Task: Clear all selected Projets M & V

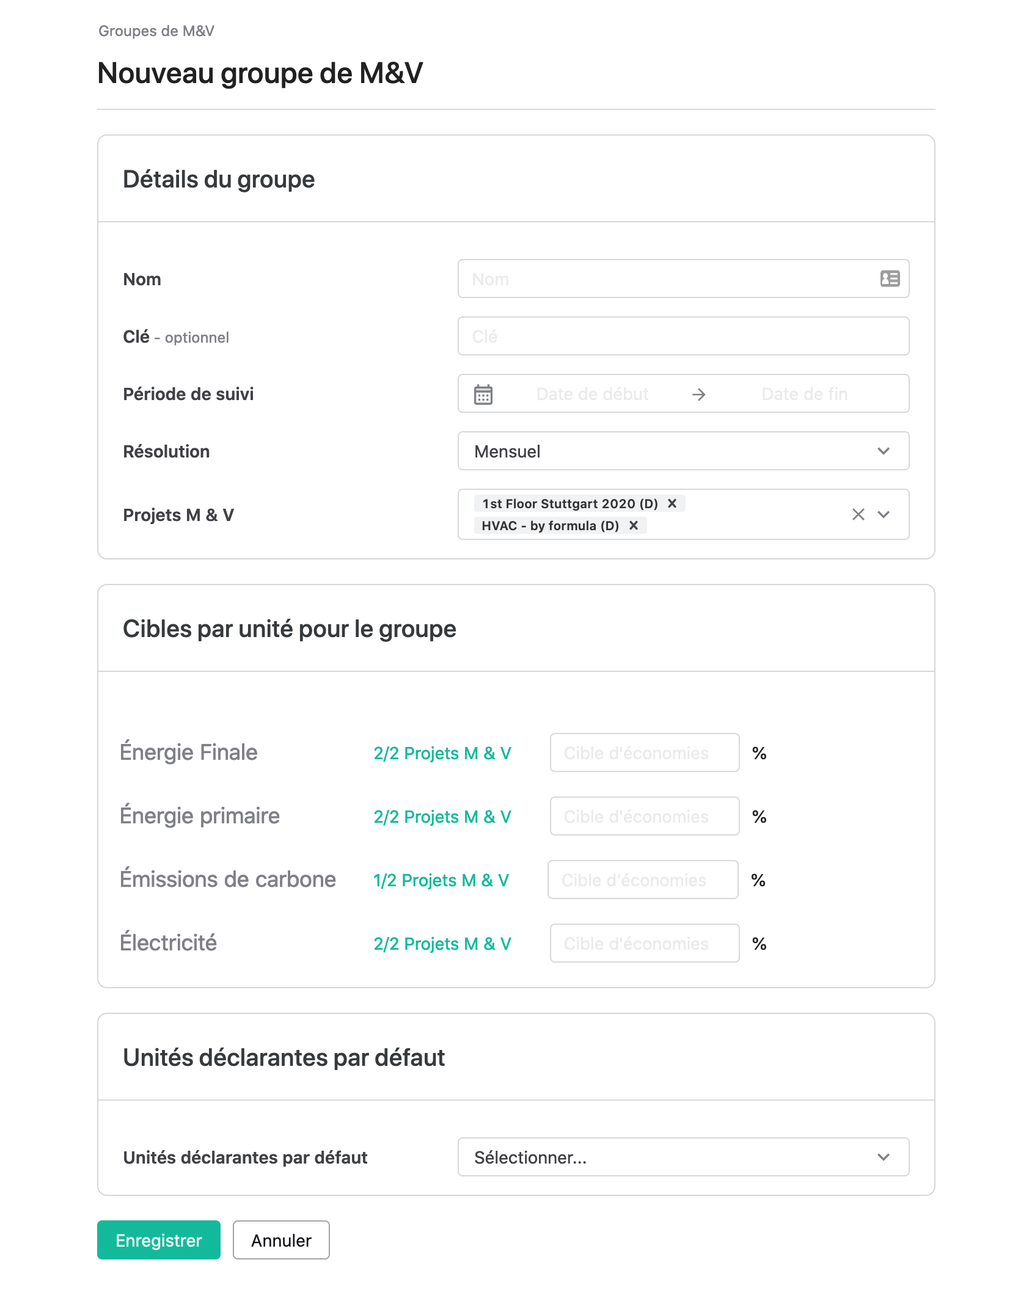Action: click(859, 514)
